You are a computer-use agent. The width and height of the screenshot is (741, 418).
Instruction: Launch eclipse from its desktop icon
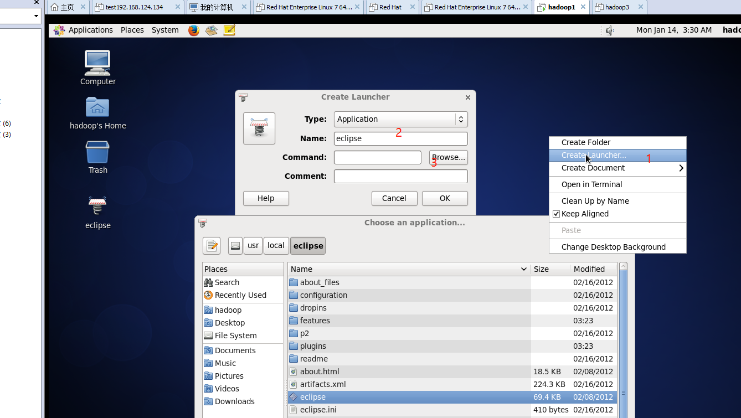(97, 205)
